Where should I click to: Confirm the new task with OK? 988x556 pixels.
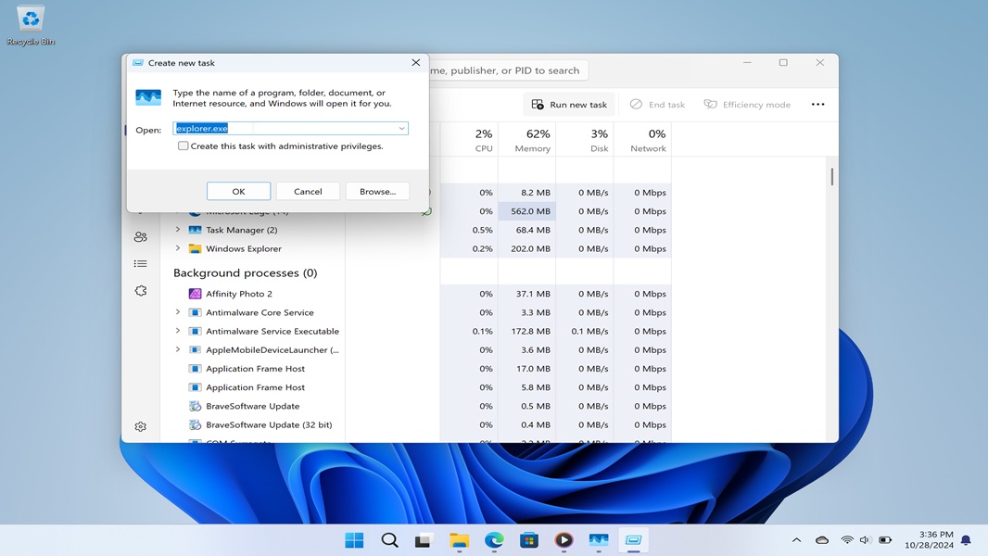[x=238, y=191]
